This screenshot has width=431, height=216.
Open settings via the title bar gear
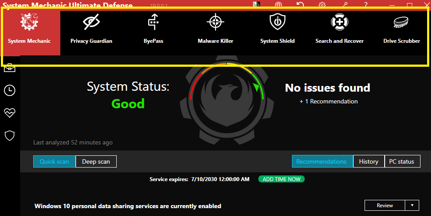[x=322, y=5]
